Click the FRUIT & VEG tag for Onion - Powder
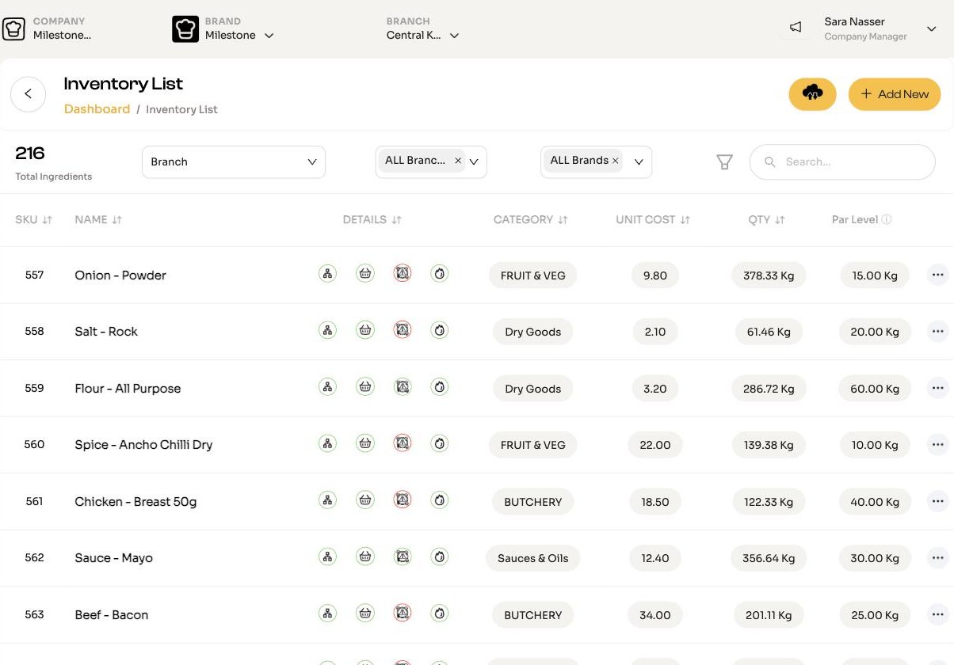This screenshot has width=954, height=665. pyautogui.click(x=533, y=275)
